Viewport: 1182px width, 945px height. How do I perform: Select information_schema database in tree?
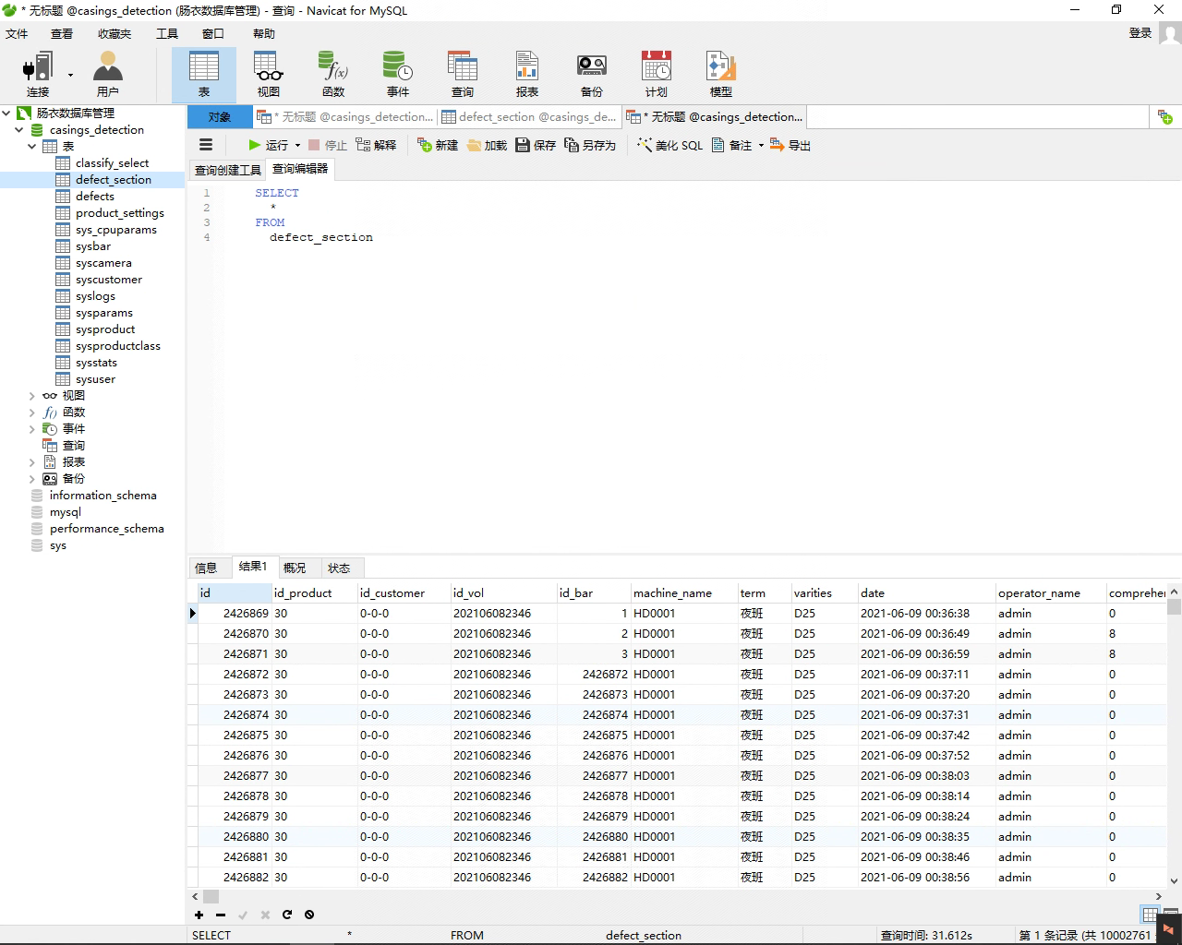point(103,496)
